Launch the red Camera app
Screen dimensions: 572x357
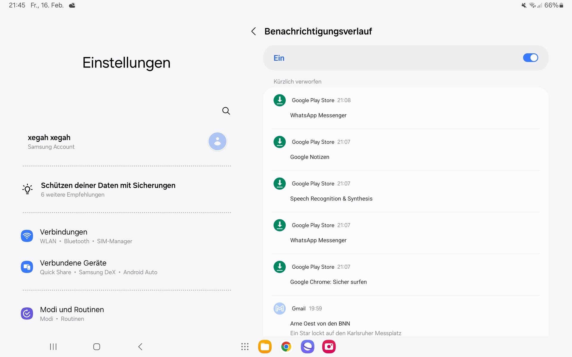click(x=329, y=347)
